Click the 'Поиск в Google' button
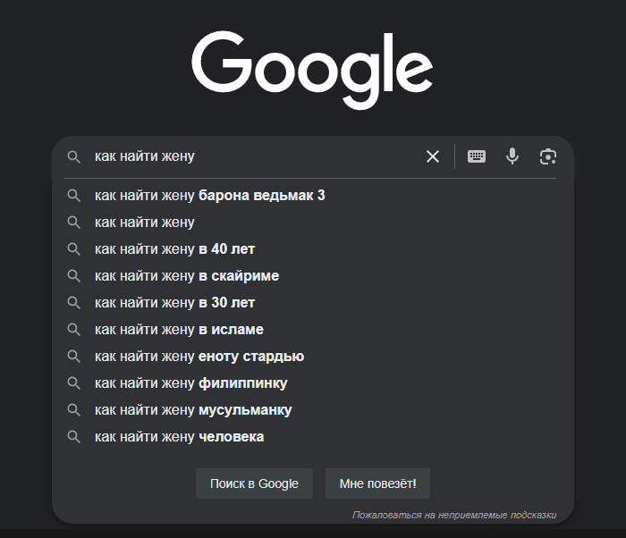This screenshot has height=538, width=626. click(x=254, y=483)
